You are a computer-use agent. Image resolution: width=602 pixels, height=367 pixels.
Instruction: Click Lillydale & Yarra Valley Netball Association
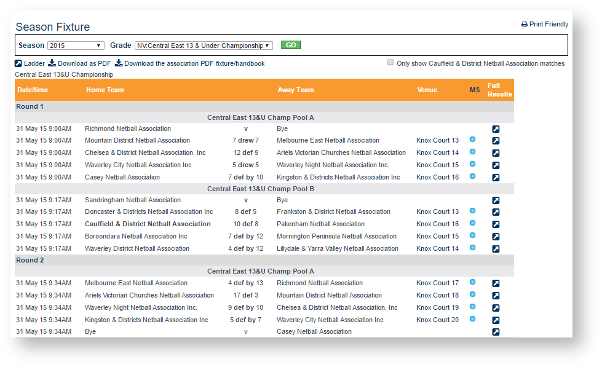(338, 248)
